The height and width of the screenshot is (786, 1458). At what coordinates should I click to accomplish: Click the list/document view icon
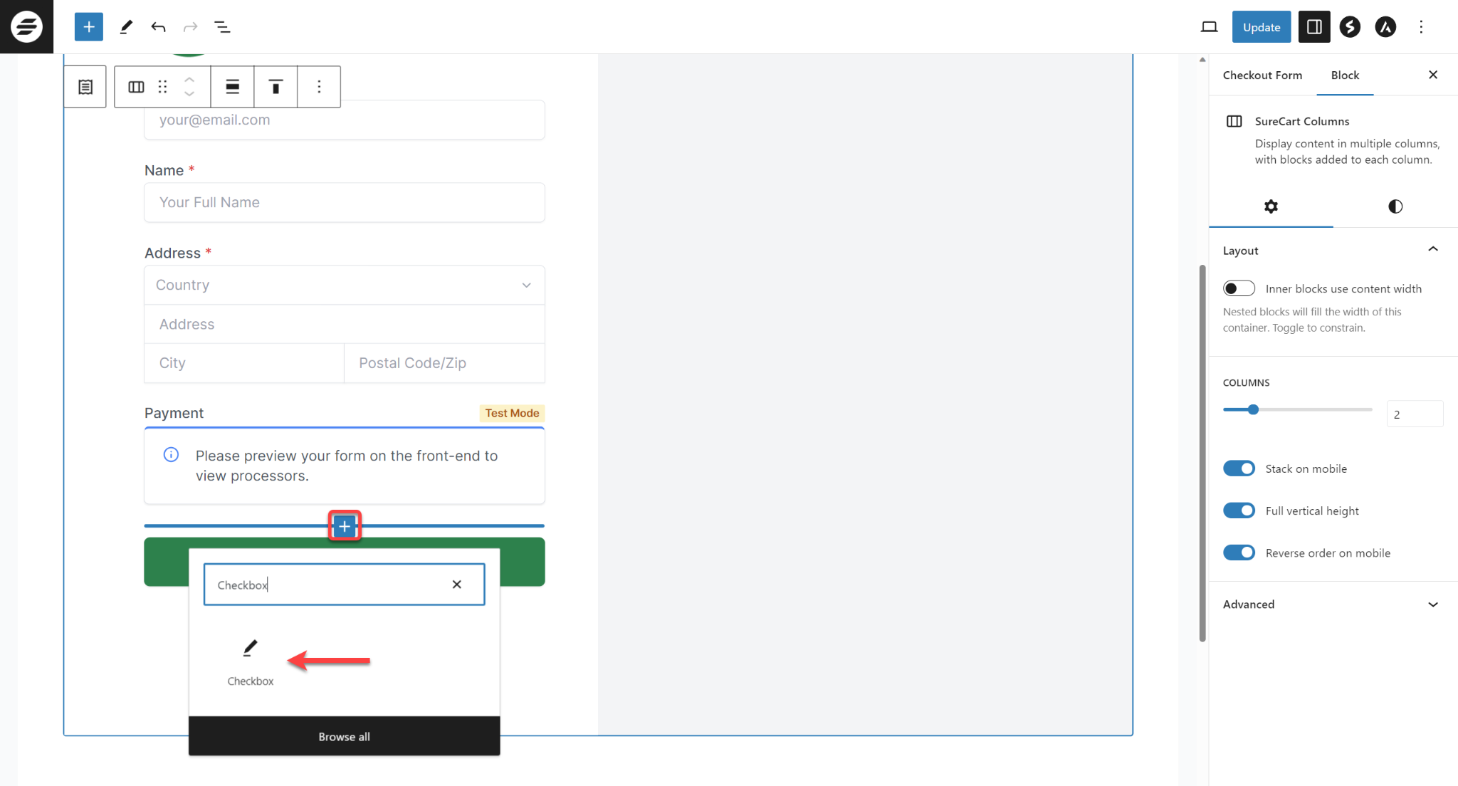click(x=86, y=87)
